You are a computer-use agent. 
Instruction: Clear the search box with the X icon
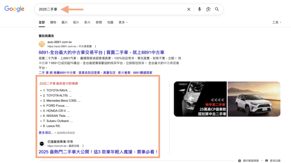click(188, 9)
